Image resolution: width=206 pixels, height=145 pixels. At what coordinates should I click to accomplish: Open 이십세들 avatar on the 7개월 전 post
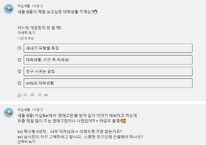coord(9,113)
